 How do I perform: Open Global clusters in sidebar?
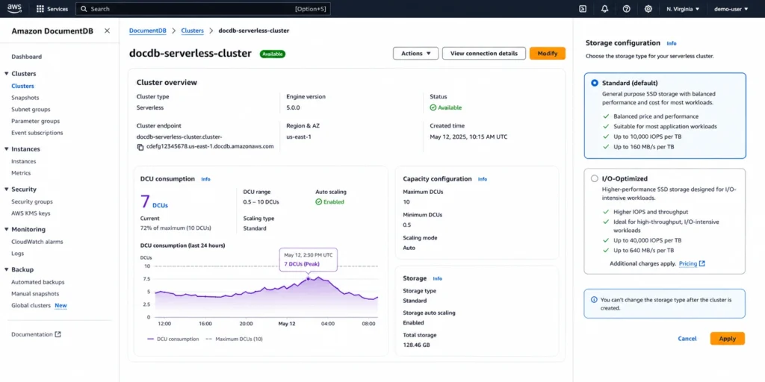31,305
